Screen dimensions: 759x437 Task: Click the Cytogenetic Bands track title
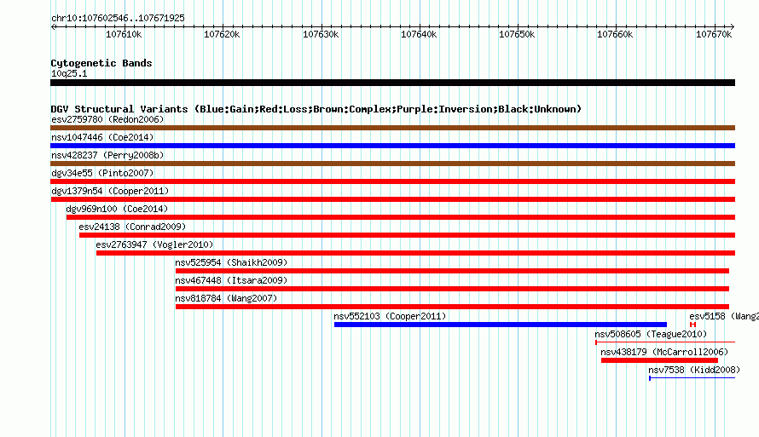(101, 63)
